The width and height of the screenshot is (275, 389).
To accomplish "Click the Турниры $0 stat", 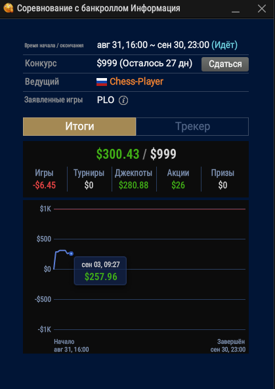I will click(x=89, y=179).
